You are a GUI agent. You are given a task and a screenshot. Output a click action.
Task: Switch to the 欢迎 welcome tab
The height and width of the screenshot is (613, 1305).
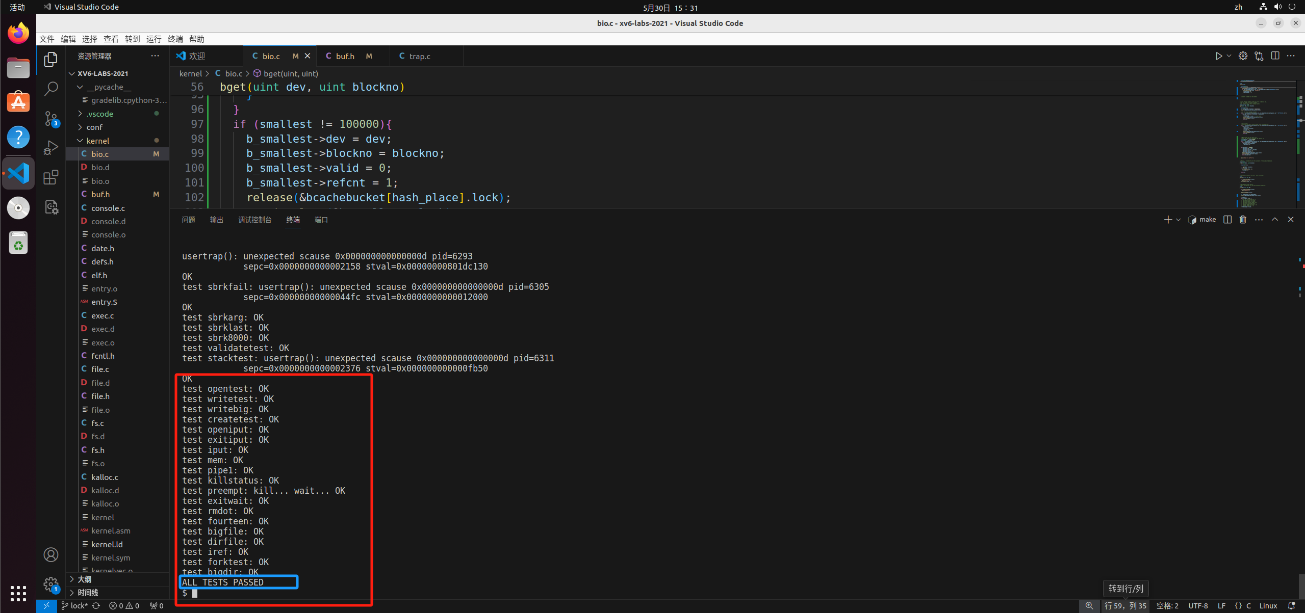pyautogui.click(x=207, y=56)
